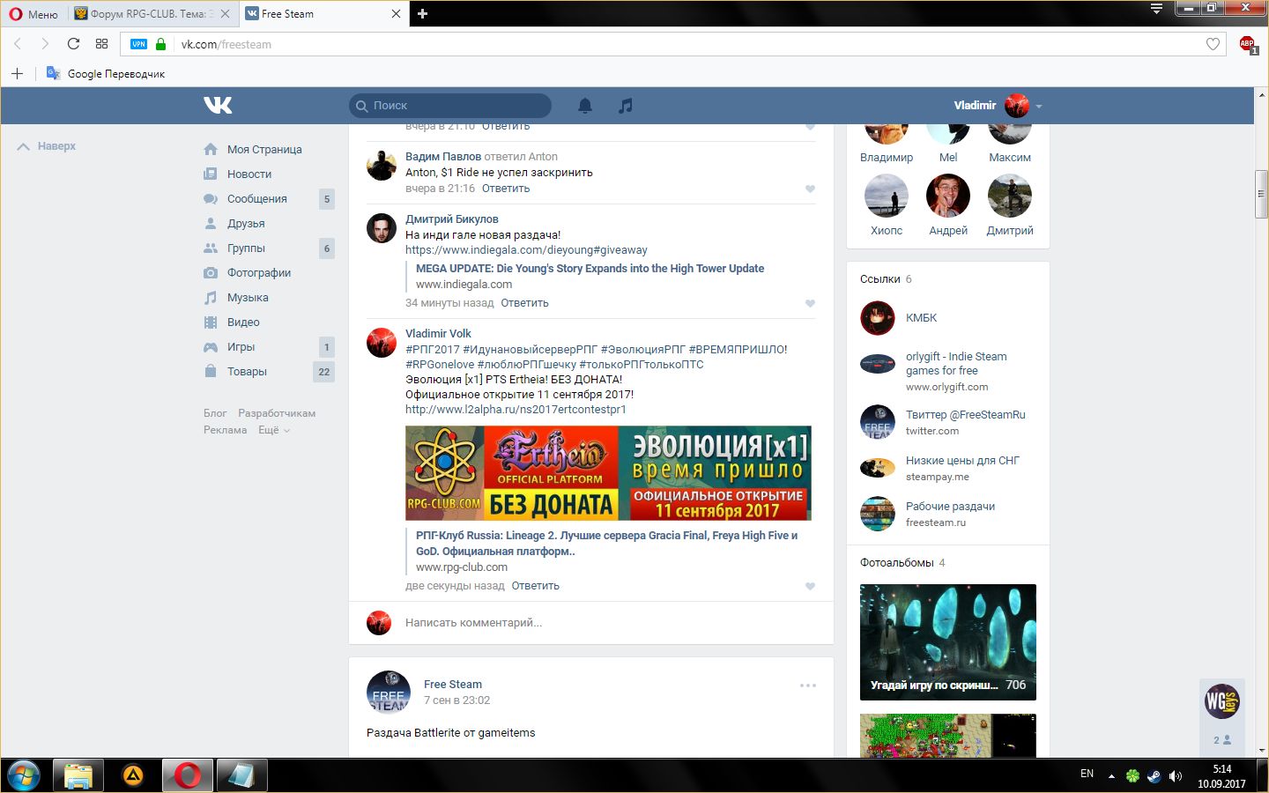Open Opera tabs menu icon top right

(1156, 9)
